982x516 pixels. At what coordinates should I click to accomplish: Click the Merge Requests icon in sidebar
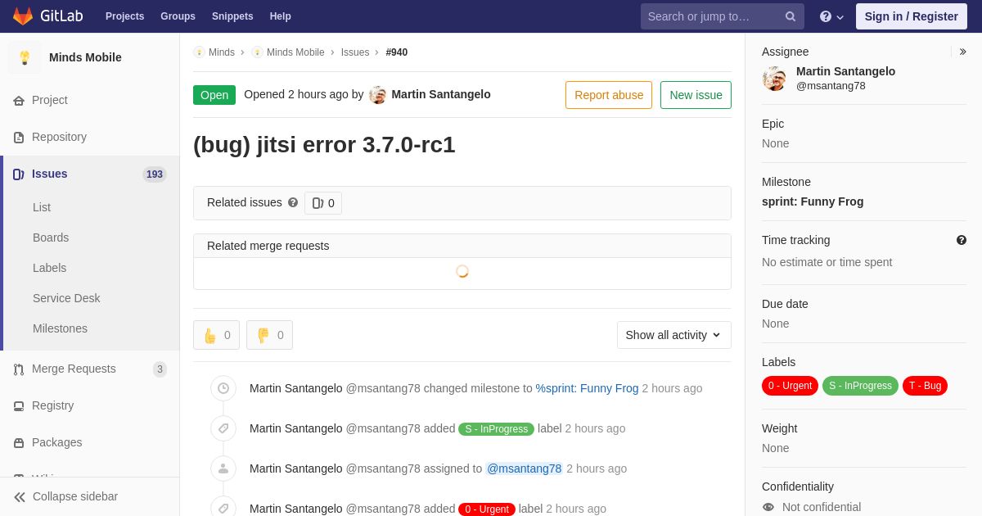point(19,369)
